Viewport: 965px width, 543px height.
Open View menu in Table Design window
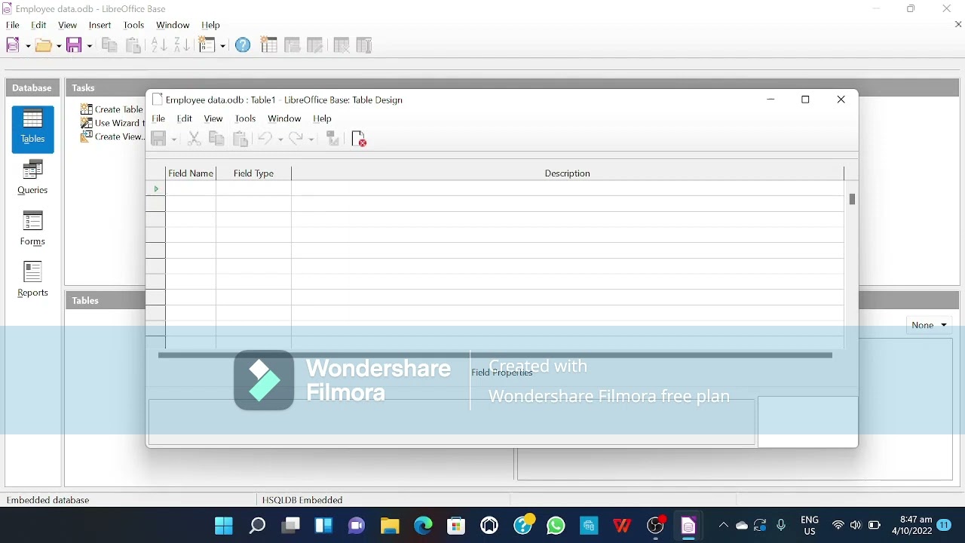click(213, 118)
